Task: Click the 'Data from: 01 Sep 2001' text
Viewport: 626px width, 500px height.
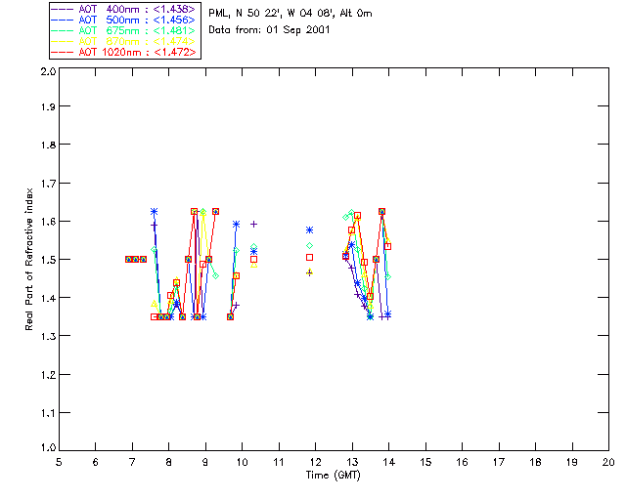Action: click(x=269, y=30)
